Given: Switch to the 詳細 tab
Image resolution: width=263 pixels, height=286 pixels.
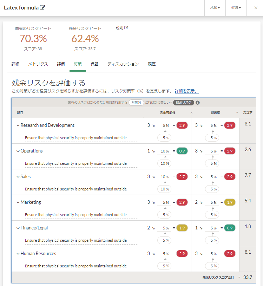Looking at the screenshot, I should 15,64.
